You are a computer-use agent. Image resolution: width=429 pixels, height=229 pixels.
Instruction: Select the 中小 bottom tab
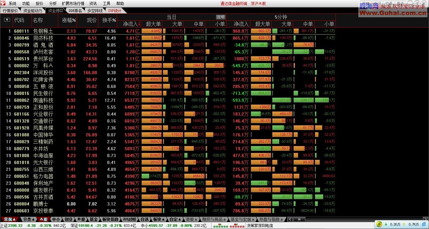pyautogui.click(x=56, y=219)
